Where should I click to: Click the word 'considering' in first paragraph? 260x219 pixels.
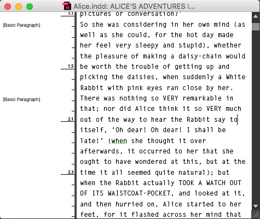[x=145, y=25]
